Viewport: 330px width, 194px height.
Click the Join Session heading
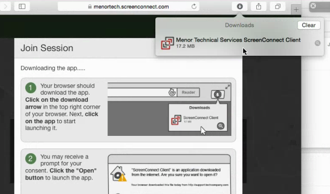click(47, 48)
